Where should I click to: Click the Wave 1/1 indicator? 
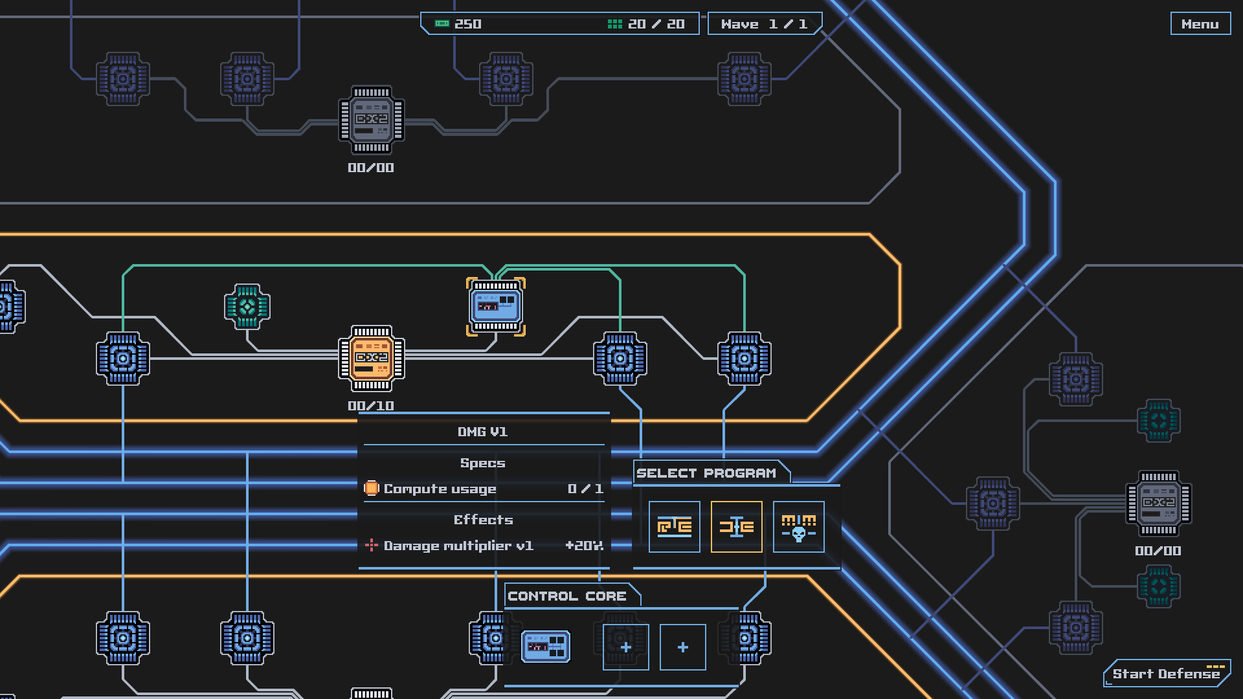pyautogui.click(x=764, y=23)
